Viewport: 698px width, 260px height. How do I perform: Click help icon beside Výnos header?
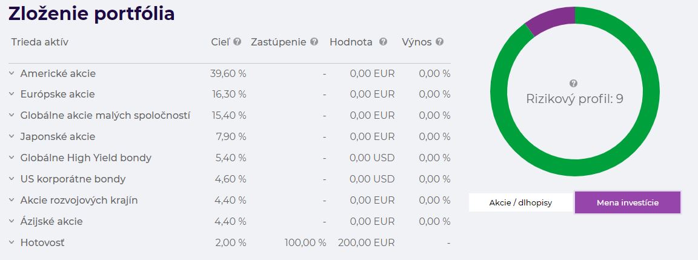click(439, 42)
